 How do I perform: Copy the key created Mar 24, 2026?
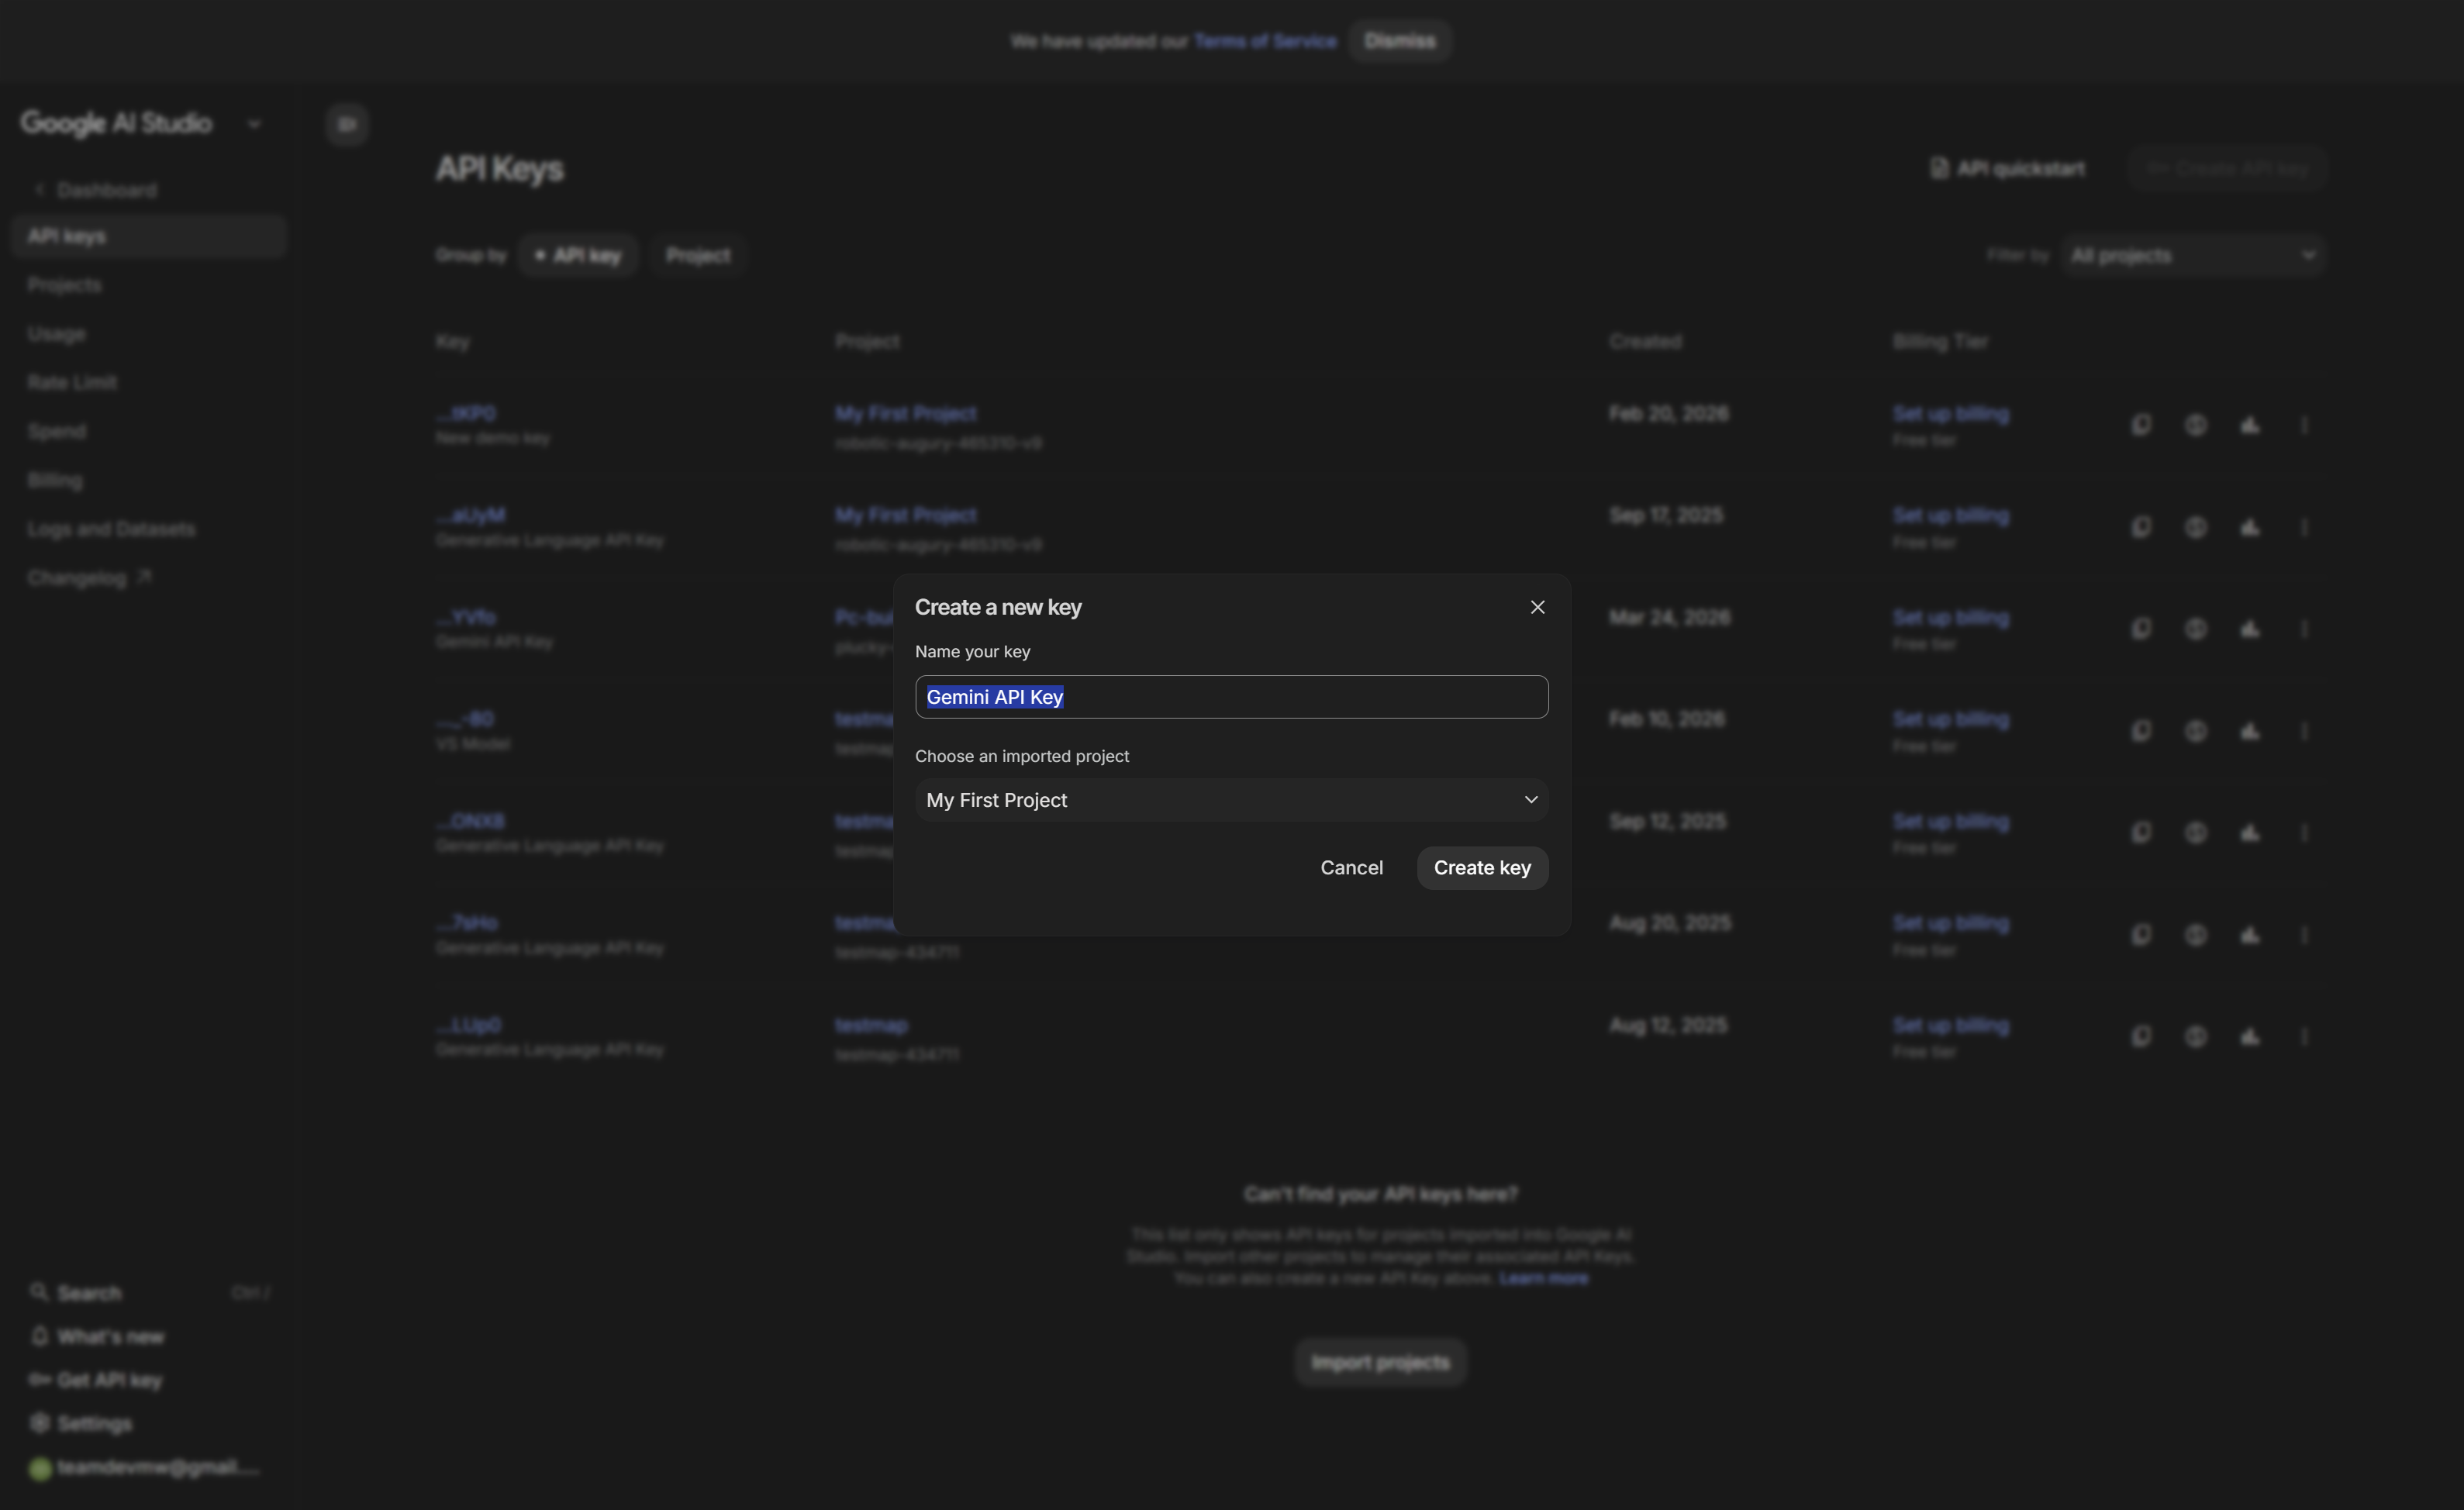point(2140,629)
